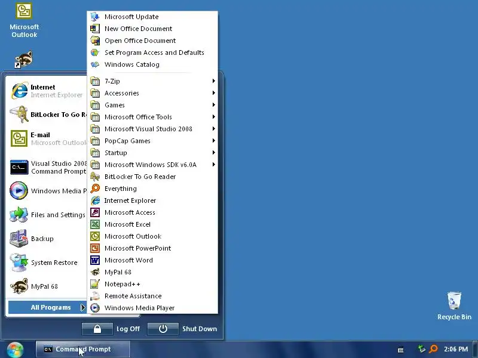Open MyPal 68 from the recent programs

click(47, 286)
